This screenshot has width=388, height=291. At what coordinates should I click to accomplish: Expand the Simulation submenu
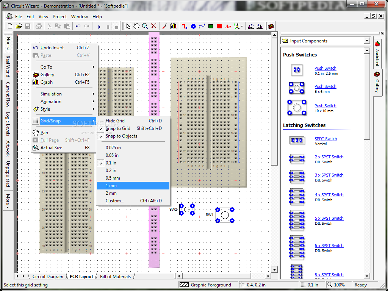tap(64, 94)
